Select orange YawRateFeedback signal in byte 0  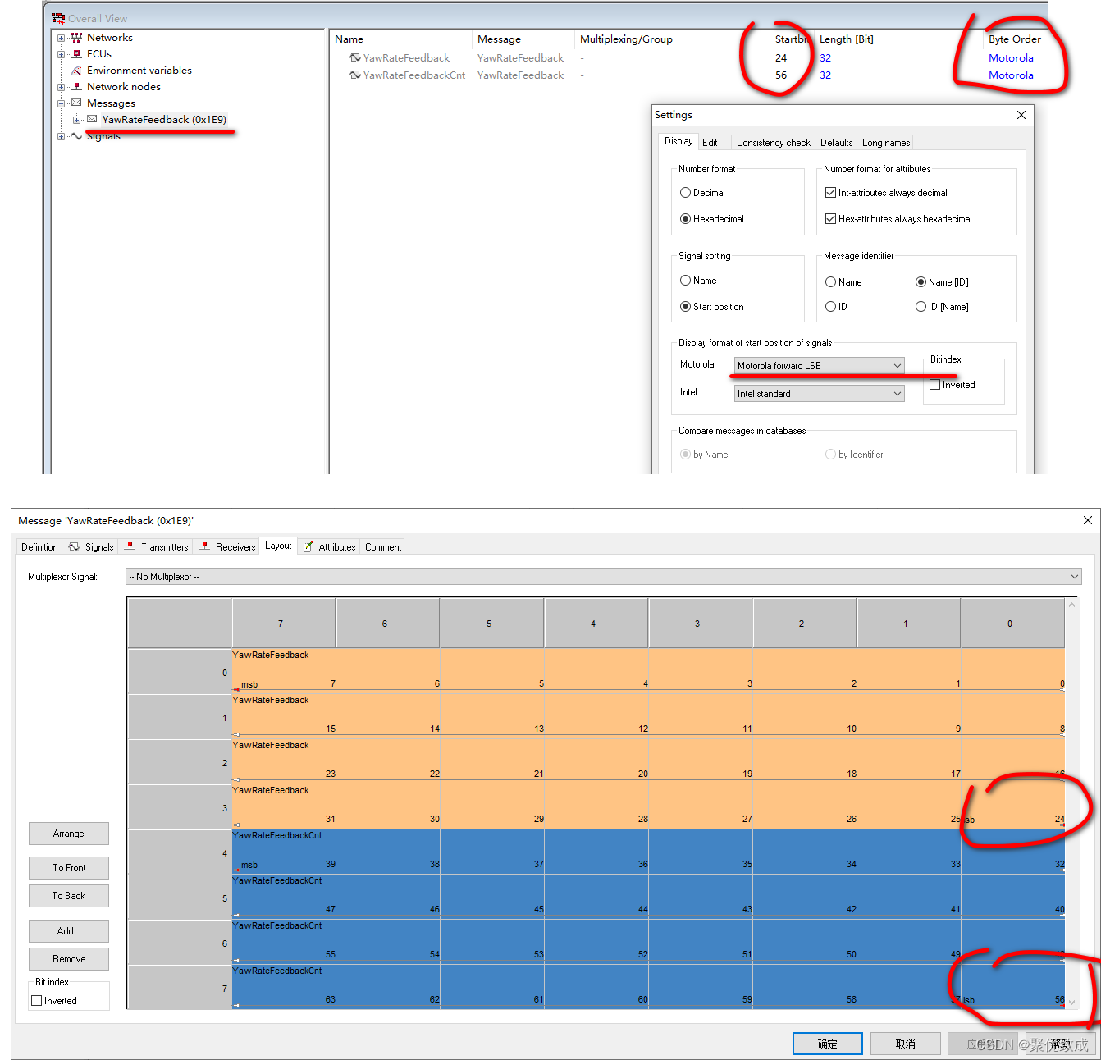tap(648, 670)
